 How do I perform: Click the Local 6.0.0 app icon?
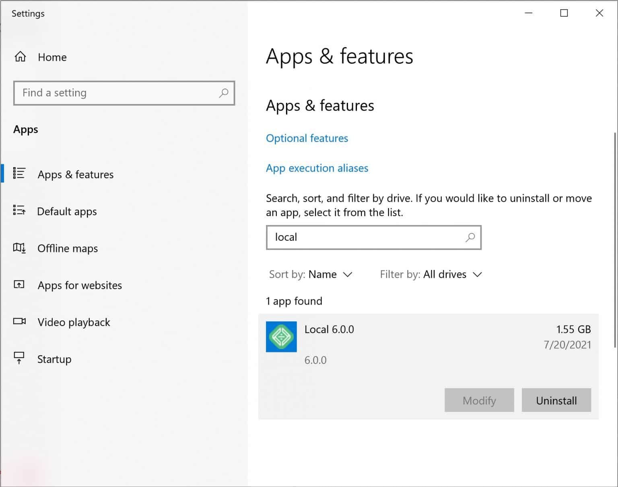[x=281, y=337]
